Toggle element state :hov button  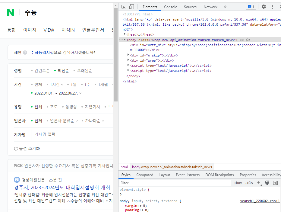(238, 183)
